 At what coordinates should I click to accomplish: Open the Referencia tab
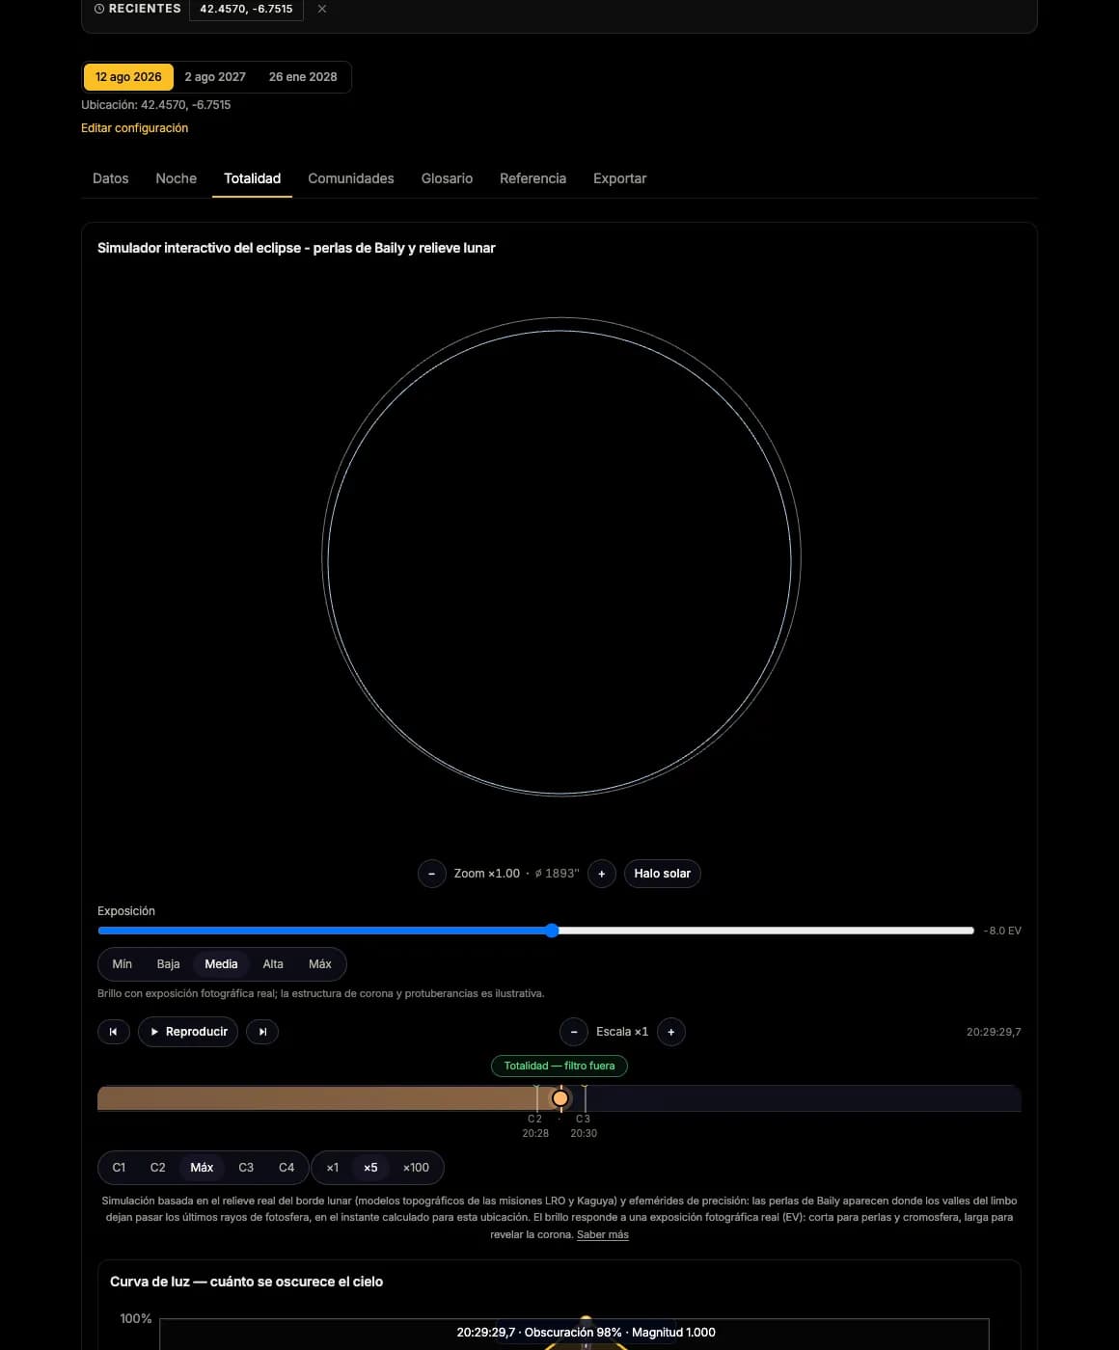(532, 178)
